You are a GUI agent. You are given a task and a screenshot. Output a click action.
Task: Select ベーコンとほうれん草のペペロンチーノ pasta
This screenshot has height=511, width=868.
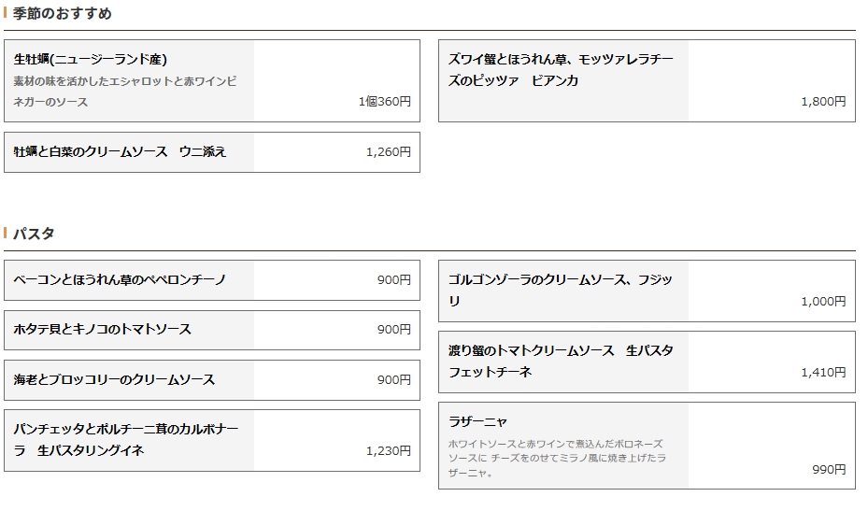pos(212,280)
